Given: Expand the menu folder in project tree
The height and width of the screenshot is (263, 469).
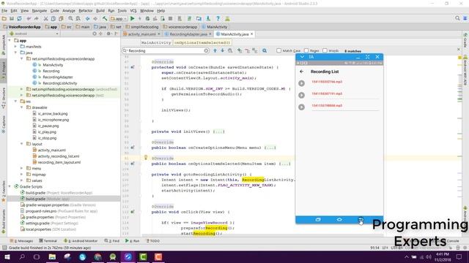Looking at the screenshot, I should (21, 169).
